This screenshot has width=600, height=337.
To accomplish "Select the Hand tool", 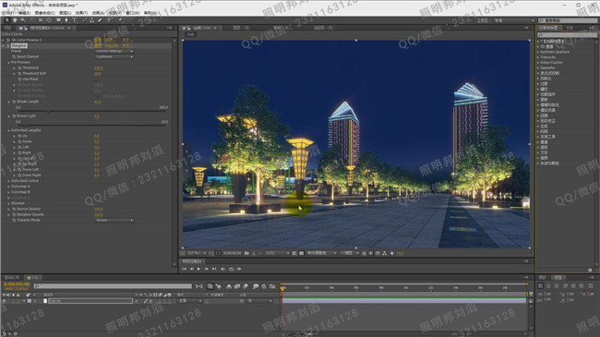I will (x=15, y=20).
